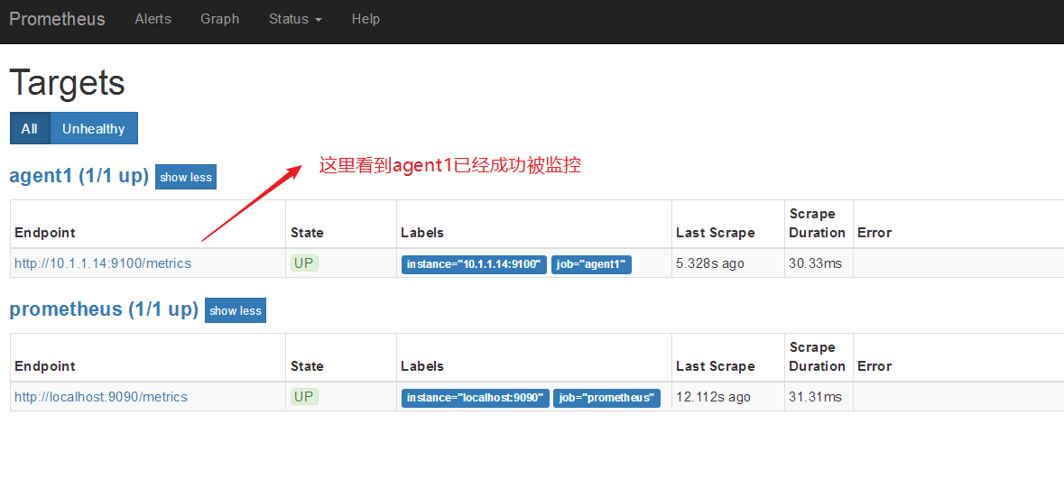
Task: Select the All filter button
Action: coord(30,128)
